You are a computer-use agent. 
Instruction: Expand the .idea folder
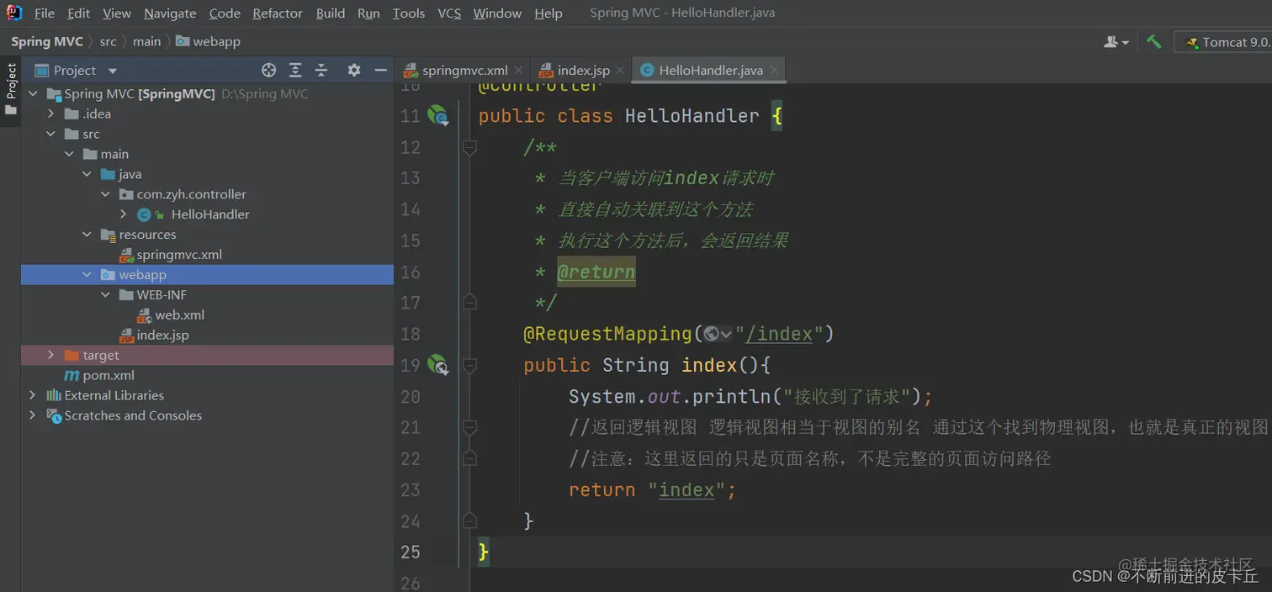pyautogui.click(x=51, y=114)
